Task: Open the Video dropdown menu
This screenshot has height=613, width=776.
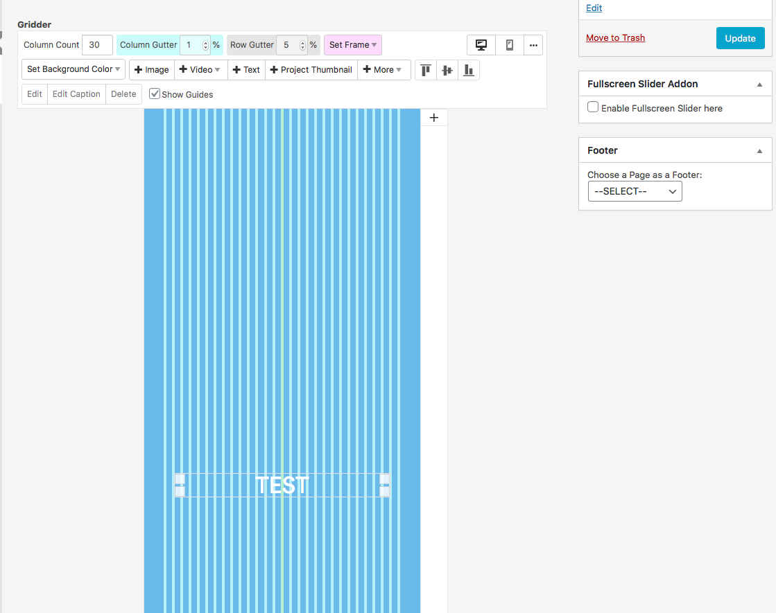Action: [200, 70]
